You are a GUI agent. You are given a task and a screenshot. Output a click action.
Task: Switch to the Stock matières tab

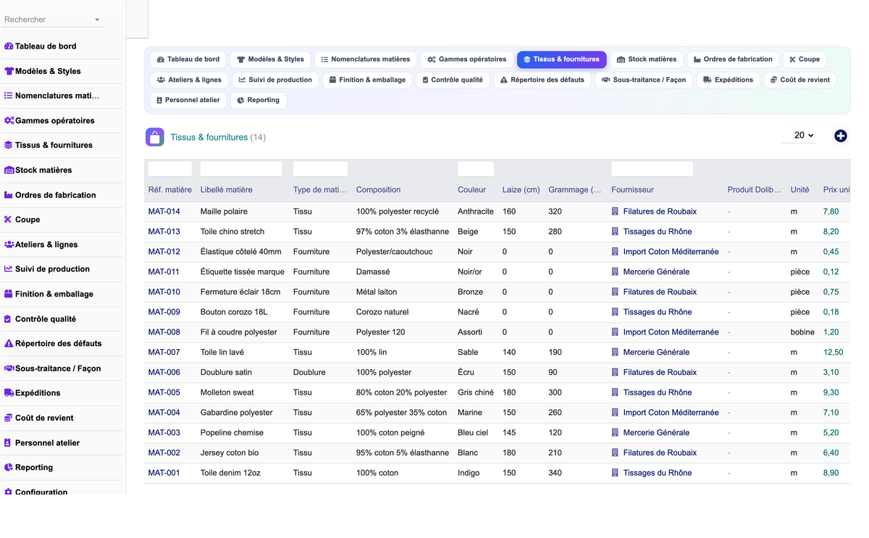click(647, 59)
